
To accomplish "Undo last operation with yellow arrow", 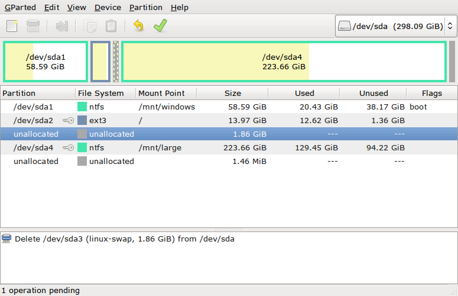I will (139, 25).
